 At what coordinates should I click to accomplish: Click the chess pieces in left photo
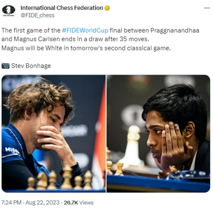(60, 178)
